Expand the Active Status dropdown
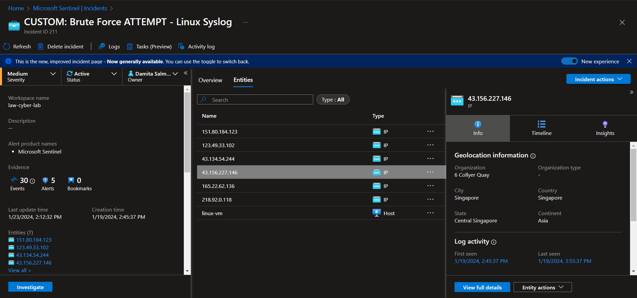 [114, 74]
